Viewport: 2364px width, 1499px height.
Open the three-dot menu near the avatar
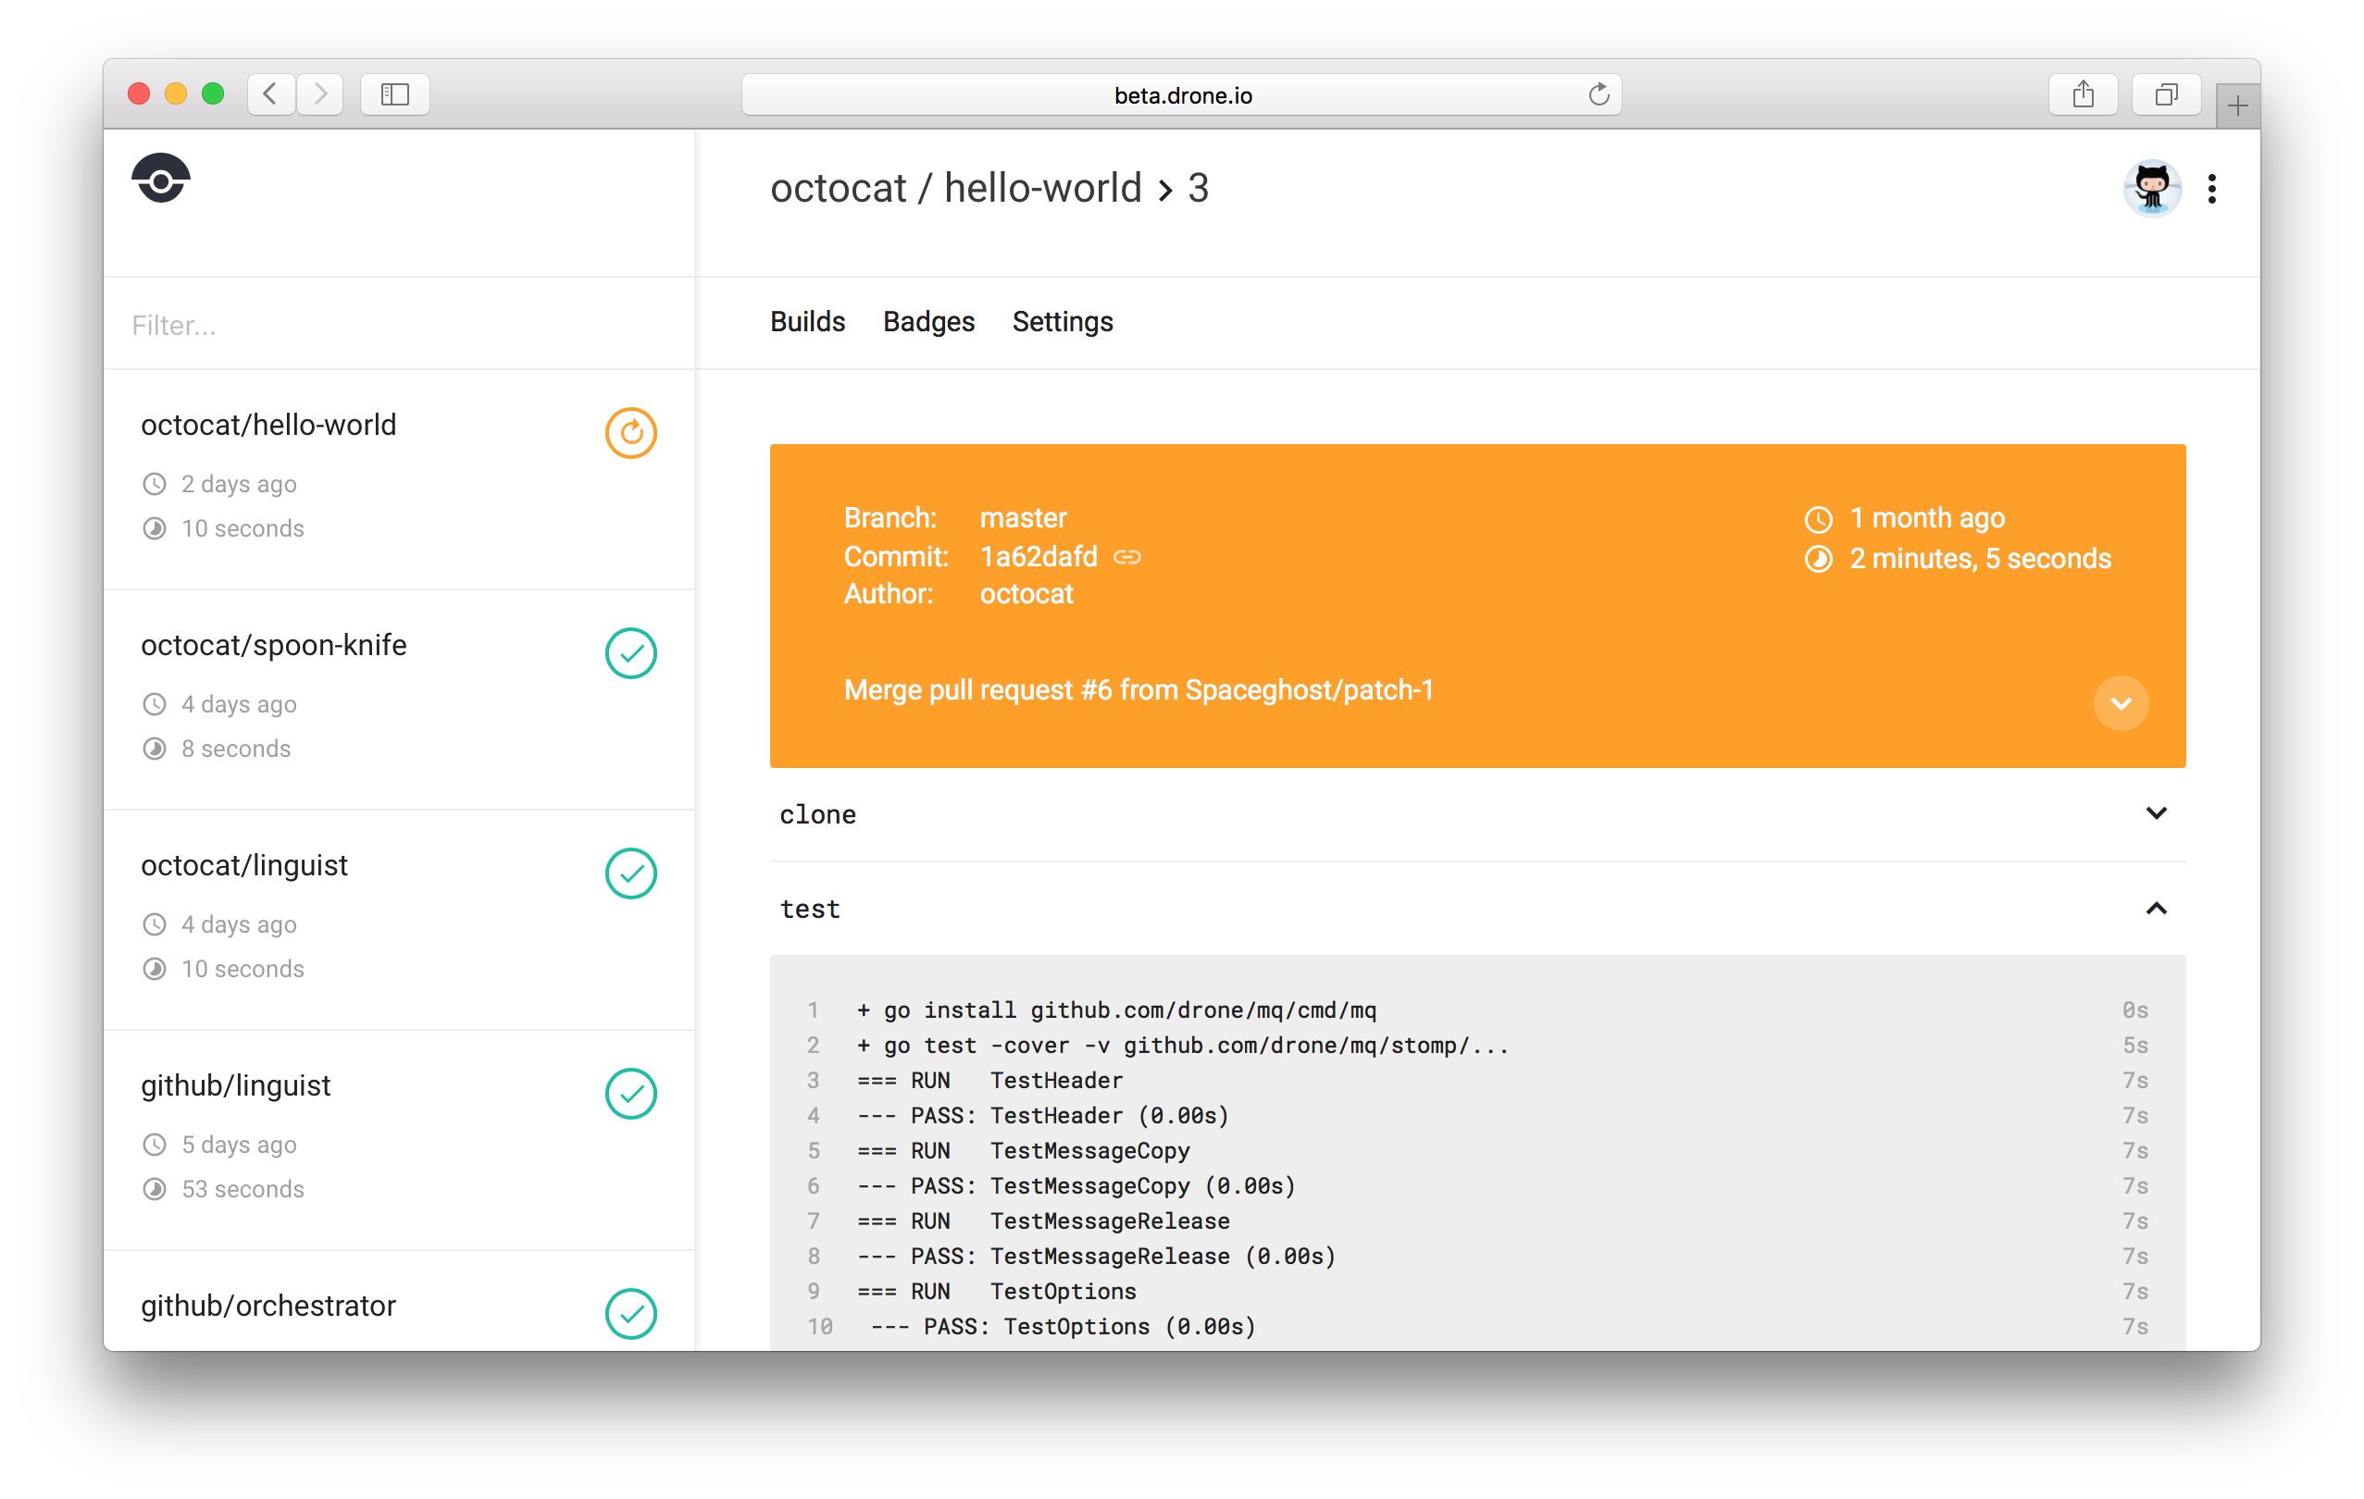pos(2212,189)
